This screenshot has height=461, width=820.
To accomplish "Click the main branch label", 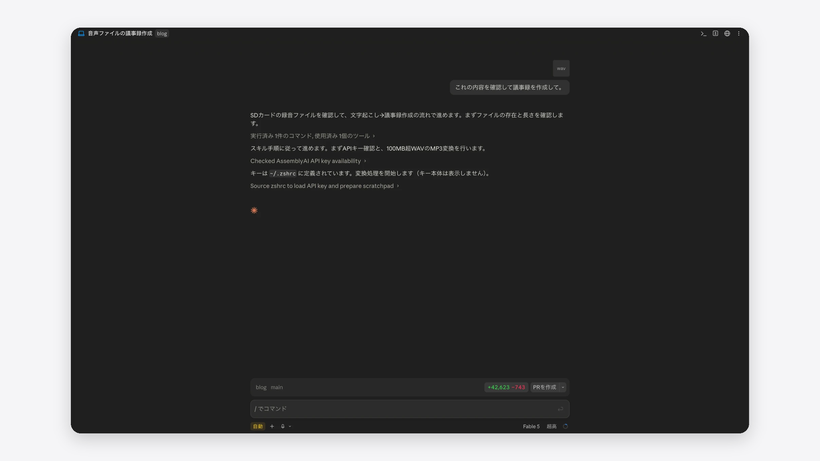I will pos(277,387).
